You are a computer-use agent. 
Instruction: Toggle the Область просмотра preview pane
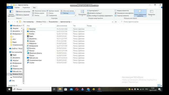(23, 12)
